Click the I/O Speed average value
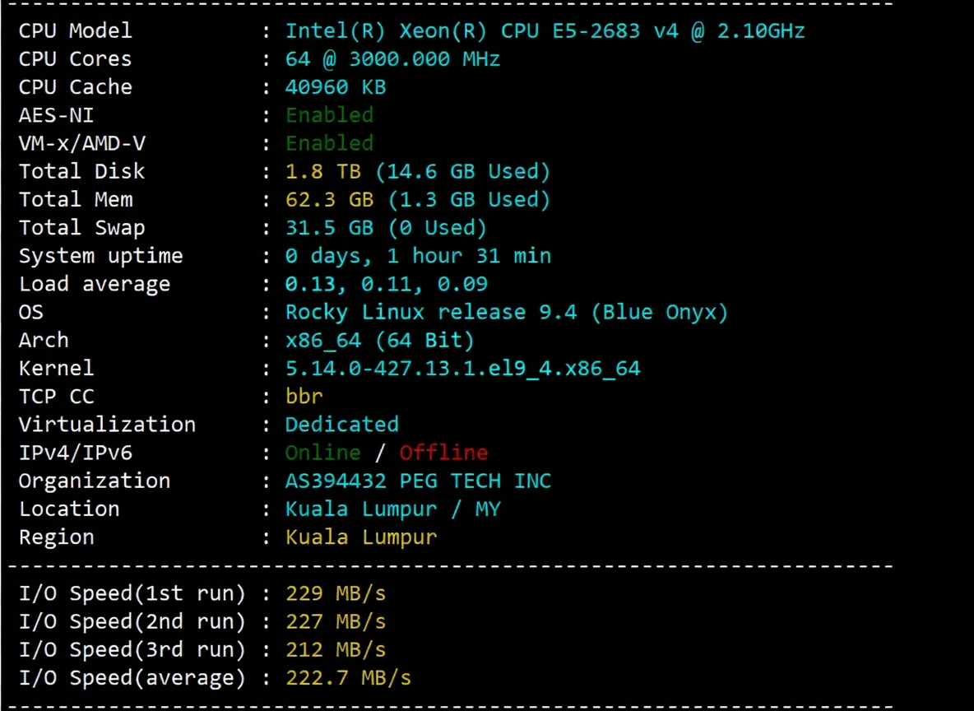 [348, 677]
